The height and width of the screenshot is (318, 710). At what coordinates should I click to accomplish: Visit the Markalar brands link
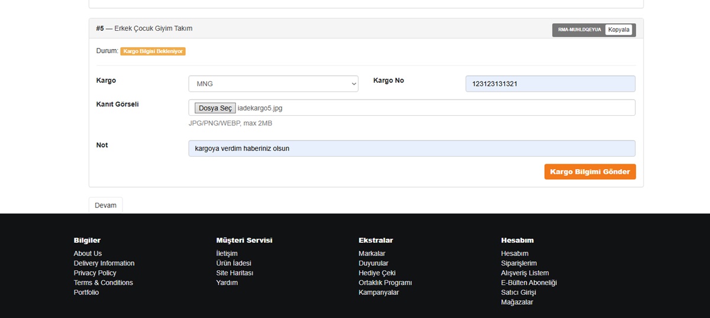(372, 254)
